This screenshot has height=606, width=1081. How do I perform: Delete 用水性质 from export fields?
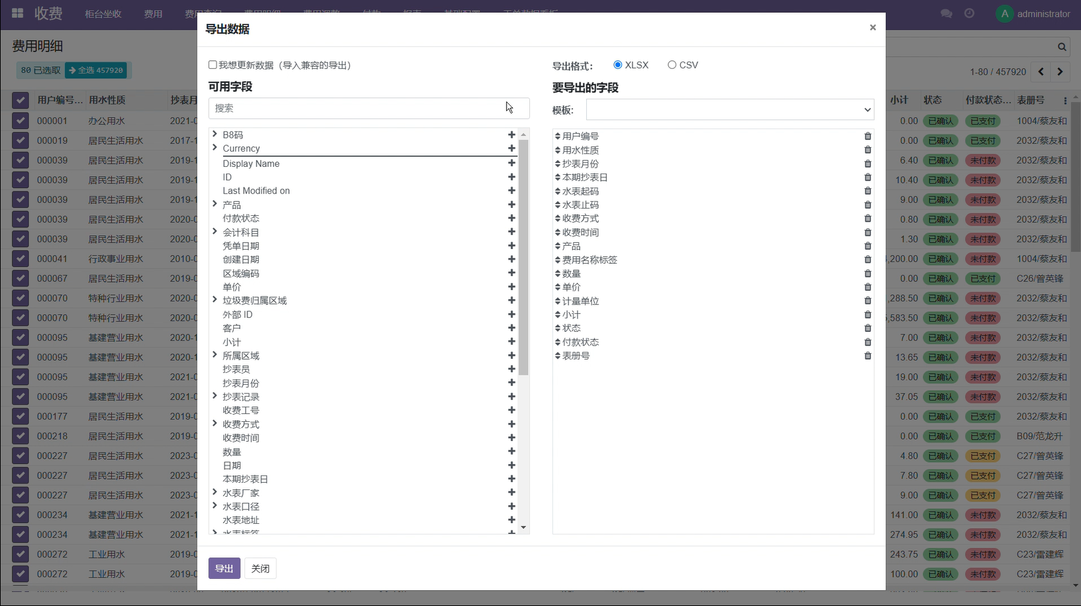(868, 150)
